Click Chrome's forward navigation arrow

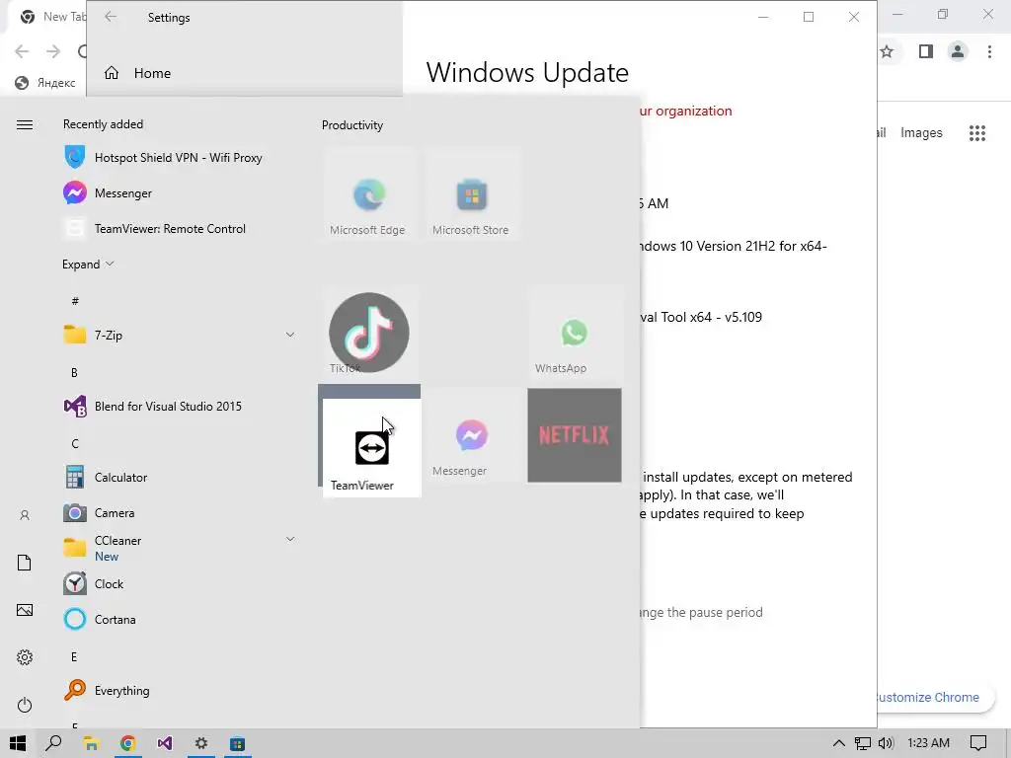pos(53,51)
